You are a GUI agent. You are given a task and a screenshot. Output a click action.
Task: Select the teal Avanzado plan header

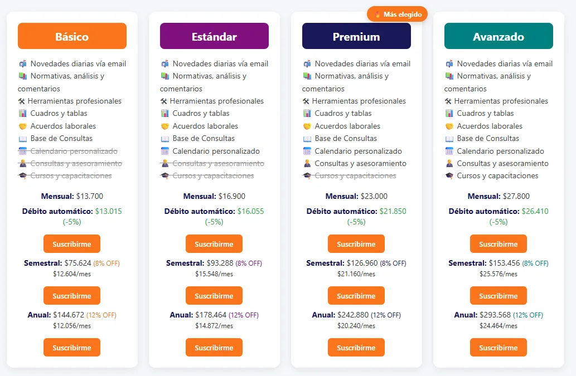(x=498, y=36)
